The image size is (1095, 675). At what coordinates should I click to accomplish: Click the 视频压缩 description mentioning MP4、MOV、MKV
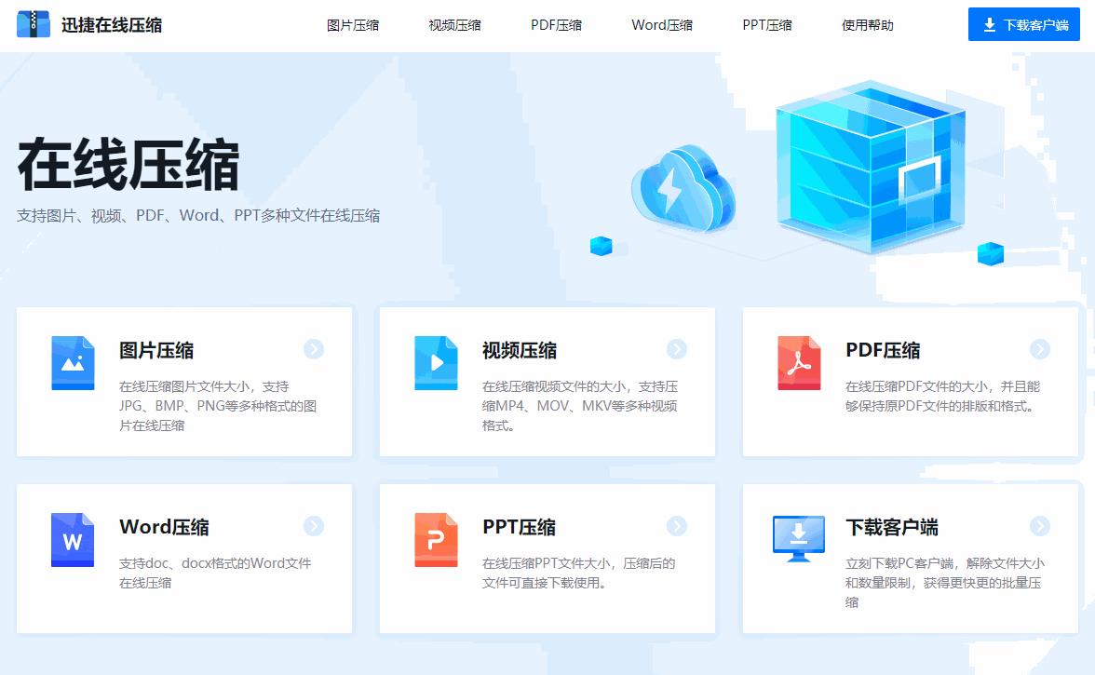[580, 406]
